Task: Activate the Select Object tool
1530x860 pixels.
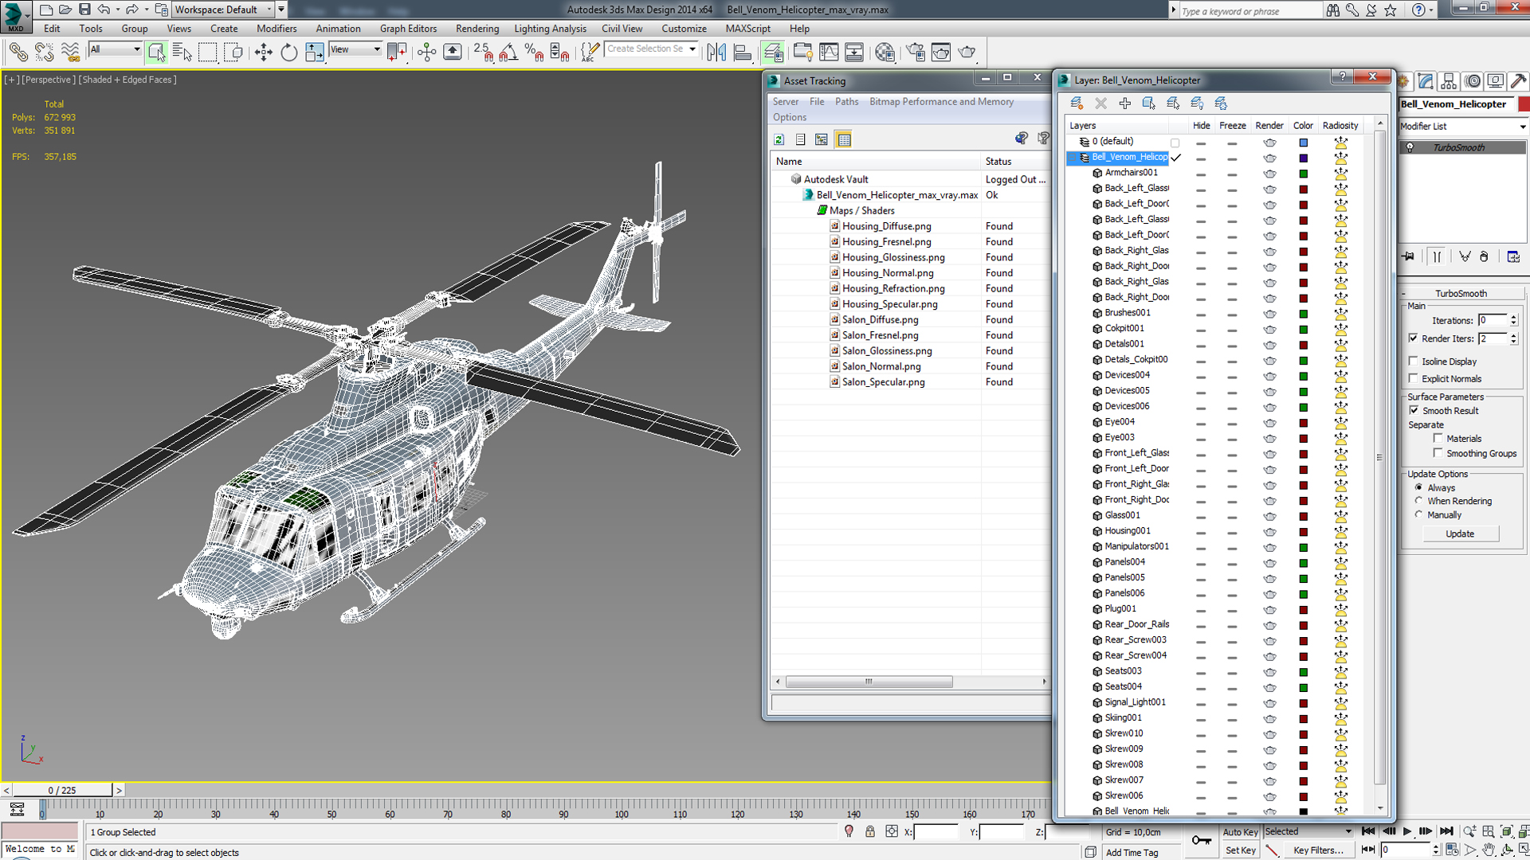Action: [x=156, y=53]
